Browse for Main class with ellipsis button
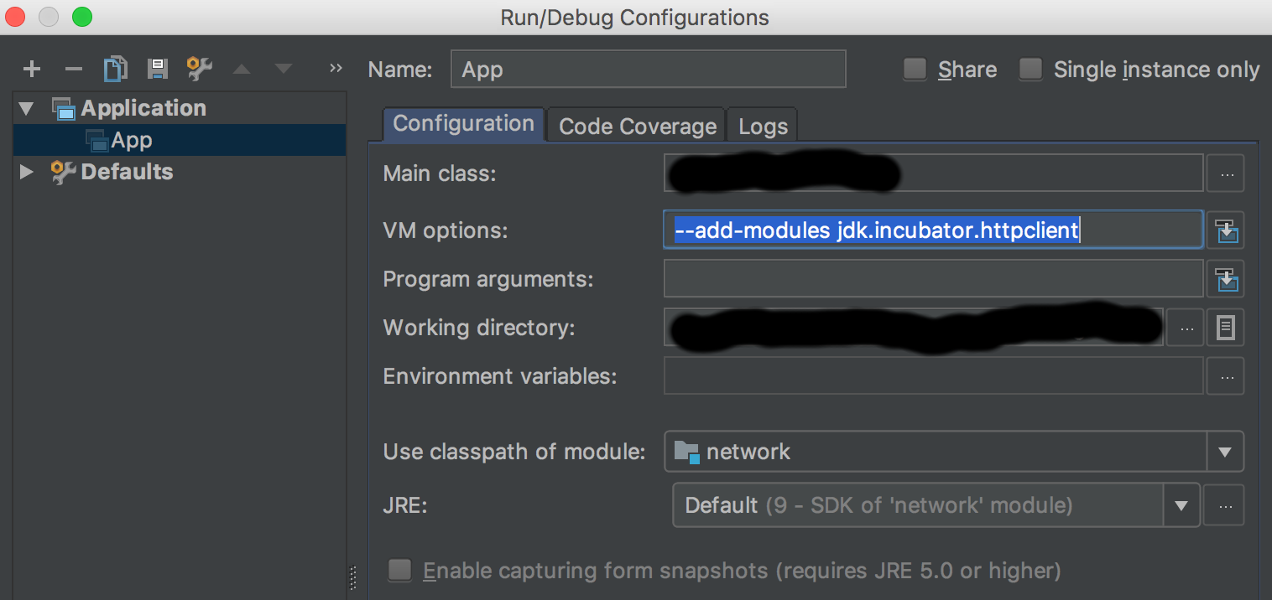This screenshot has height=600, width=1272. [x=1226, y=174]
